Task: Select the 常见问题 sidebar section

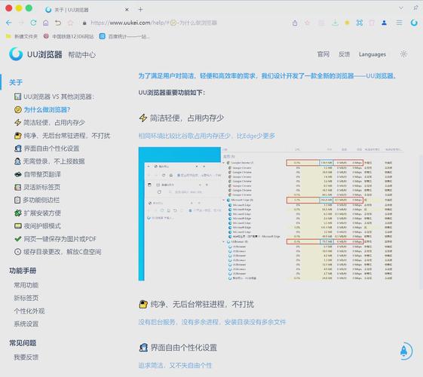Action: click(x=23, y=343)
